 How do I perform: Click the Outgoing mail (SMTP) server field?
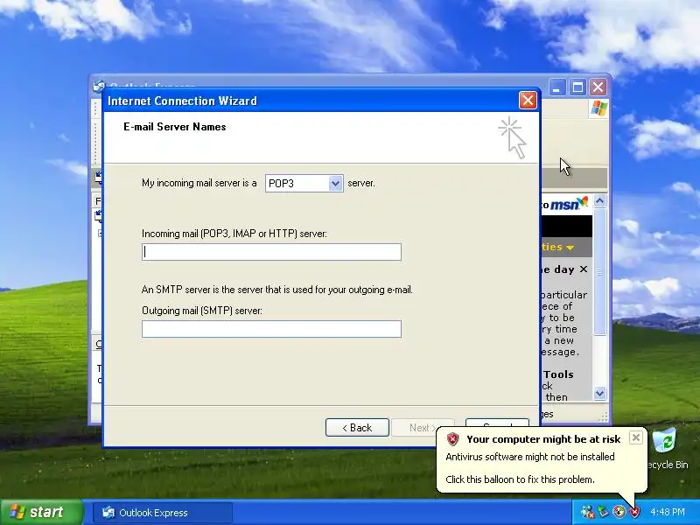pos(271,329)
